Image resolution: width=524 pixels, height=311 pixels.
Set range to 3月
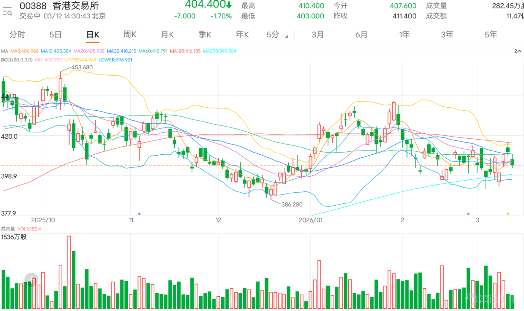(x=318, y=34)
